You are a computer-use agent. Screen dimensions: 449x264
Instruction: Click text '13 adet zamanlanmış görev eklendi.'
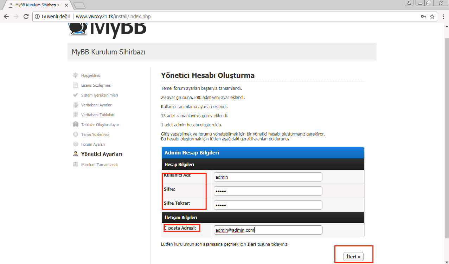(x=194, y=116)
